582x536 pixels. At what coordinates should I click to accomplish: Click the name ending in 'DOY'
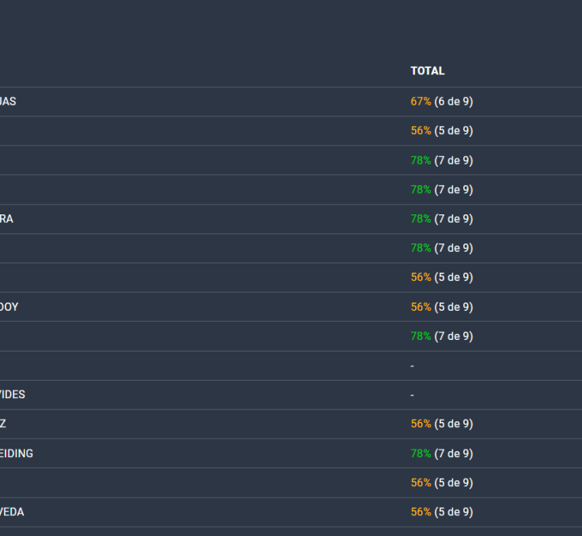tap(9, 307)
